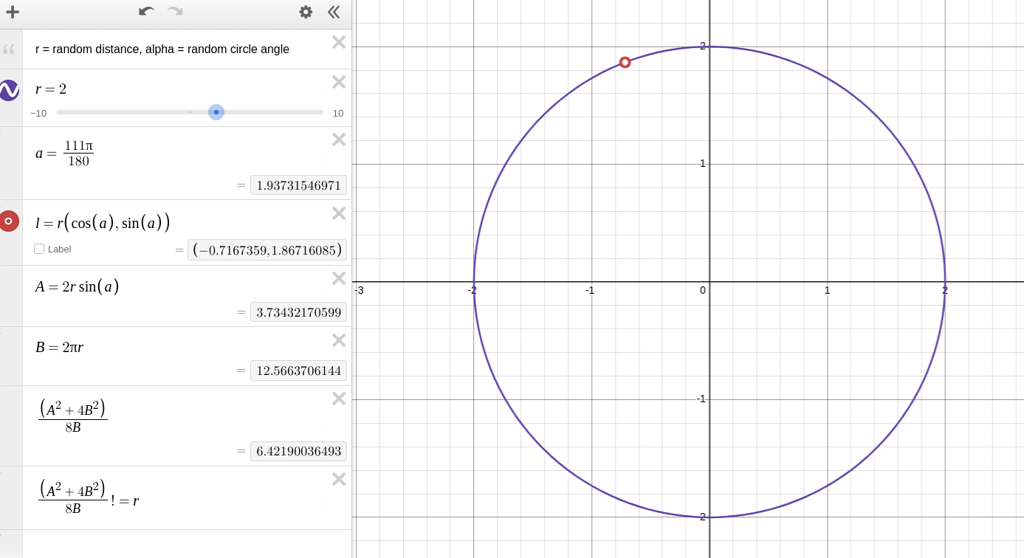Toggle visibility of the purple circle graph
The height and width of the screenshot is (558, 1024).
point(9,90)
